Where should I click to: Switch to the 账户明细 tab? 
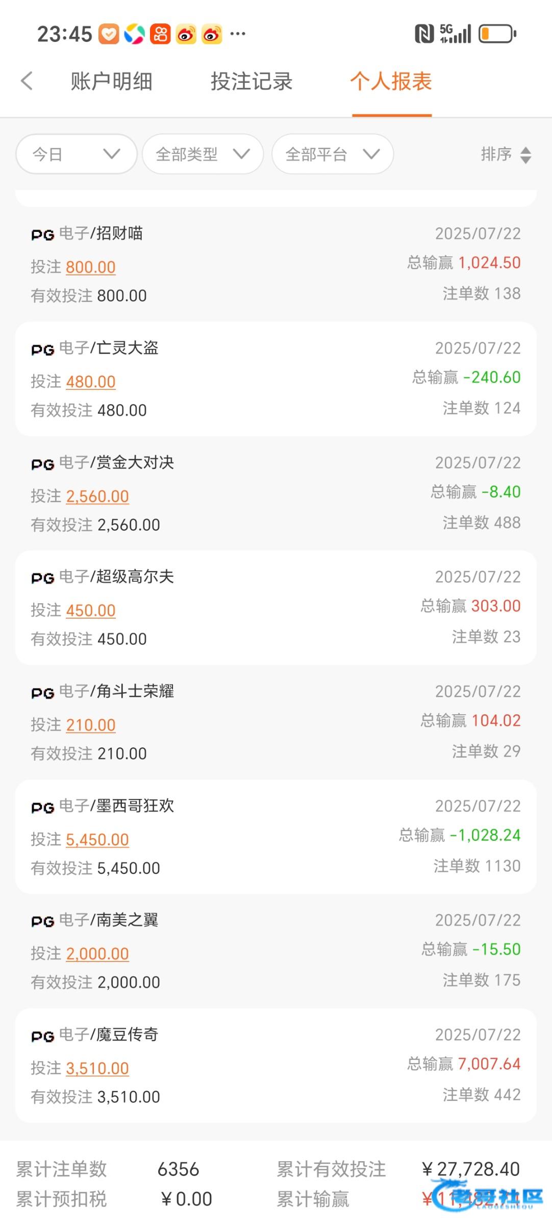111,82
